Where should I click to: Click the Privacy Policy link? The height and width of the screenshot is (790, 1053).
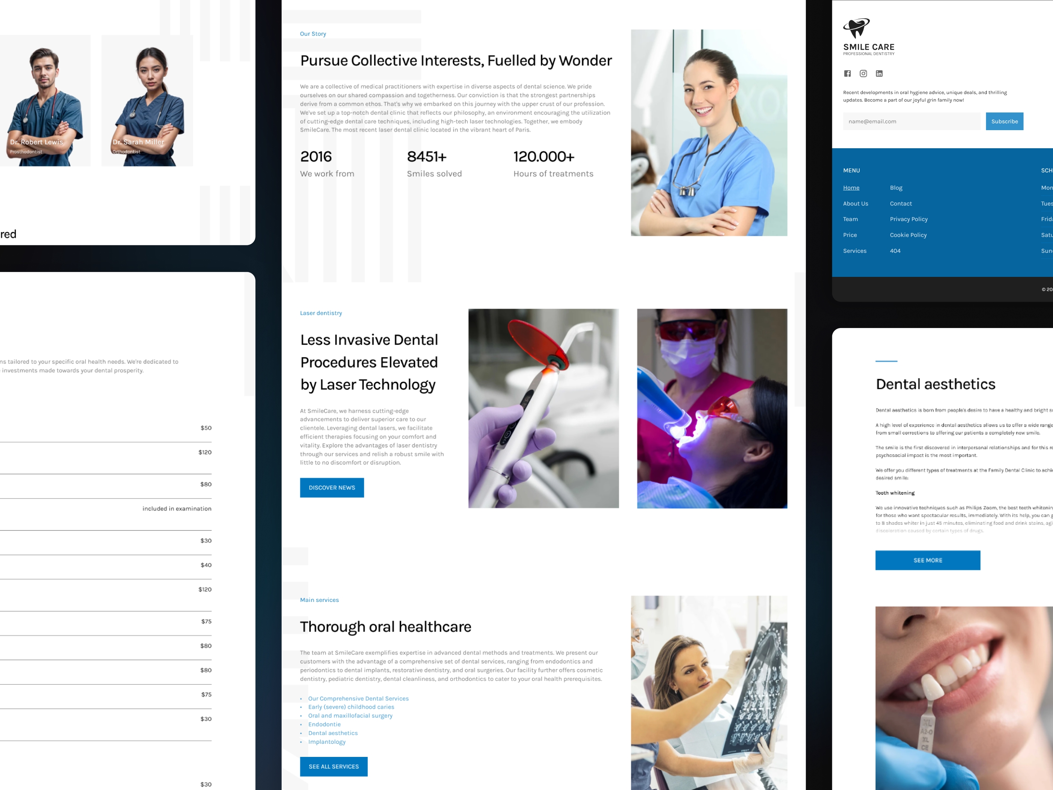[909, 219]
